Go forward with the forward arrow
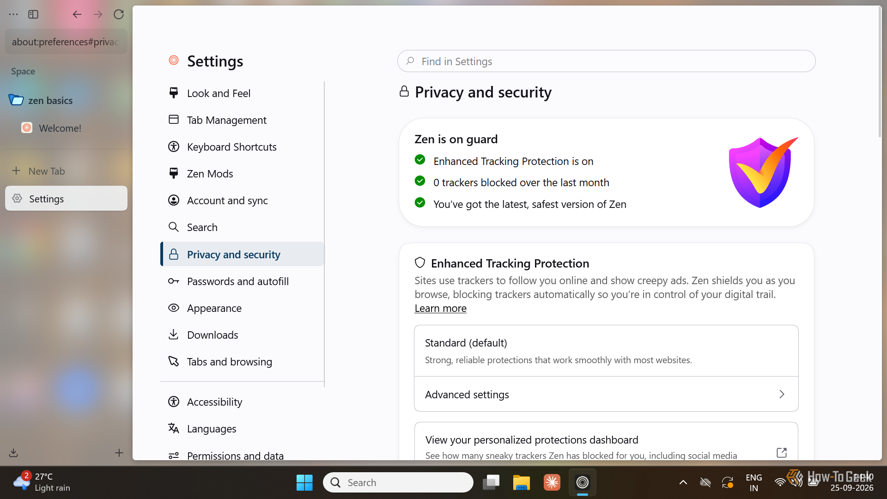The height and width of the screenshot is (499, 887). tap(98, 14)
